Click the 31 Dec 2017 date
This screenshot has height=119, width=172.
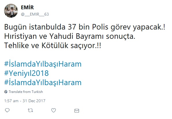tap(34, 101)
